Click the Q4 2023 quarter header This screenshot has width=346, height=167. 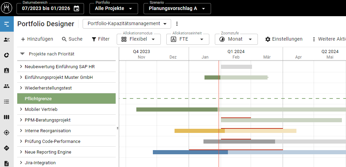click(141, 52)
